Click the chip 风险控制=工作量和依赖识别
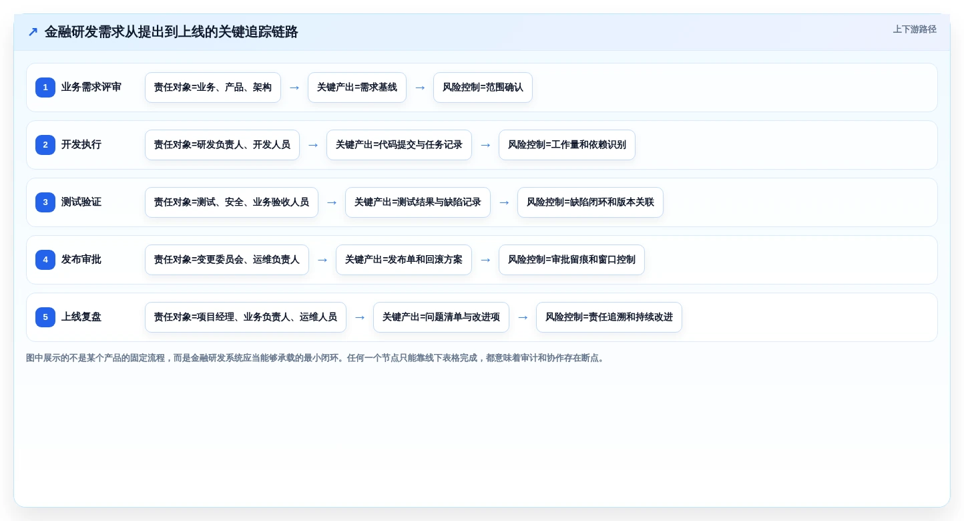This screenshot has width=964, height=521. click(567, 145)
